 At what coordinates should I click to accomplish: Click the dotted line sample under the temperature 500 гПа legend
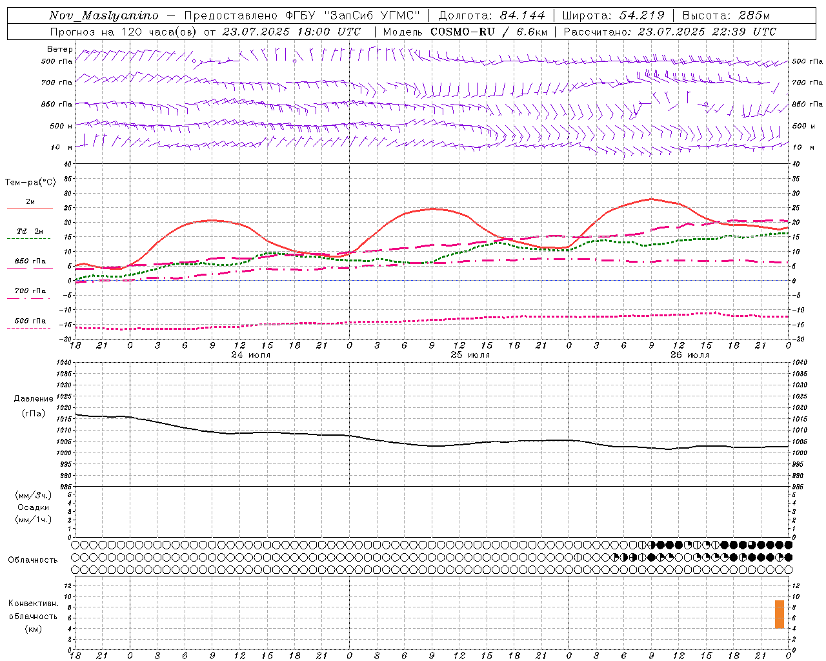coord(29,329)
